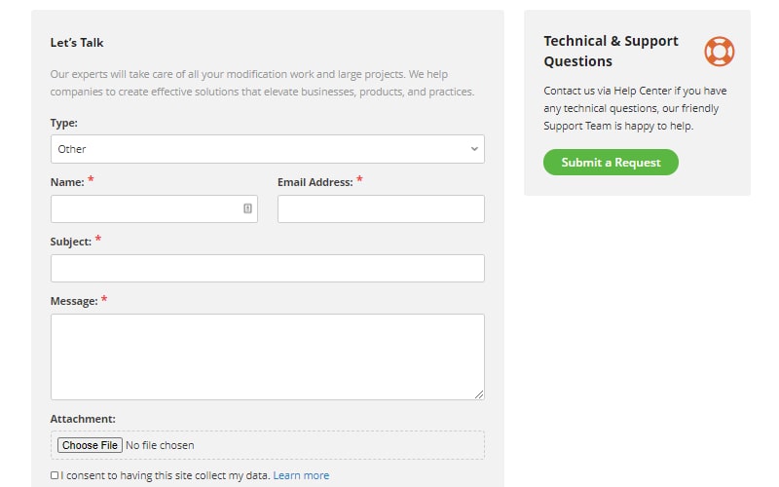Click the orange lifebuoy support icon

coord(719,52)
